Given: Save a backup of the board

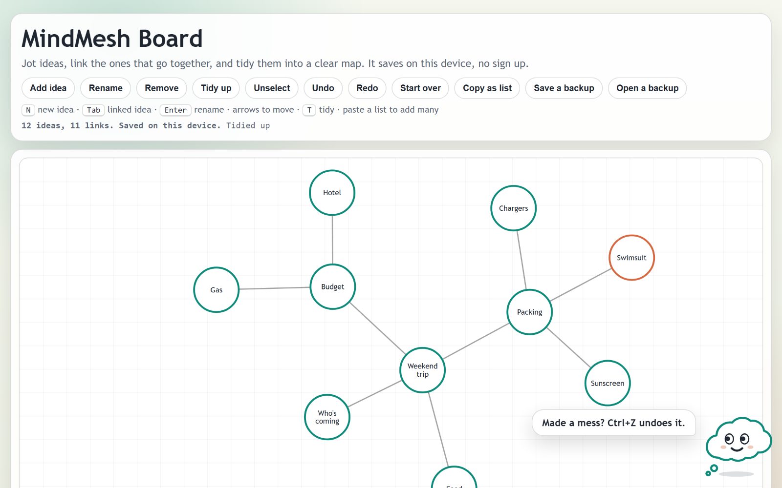Looking at the screenshot, I should coord(564,88).
